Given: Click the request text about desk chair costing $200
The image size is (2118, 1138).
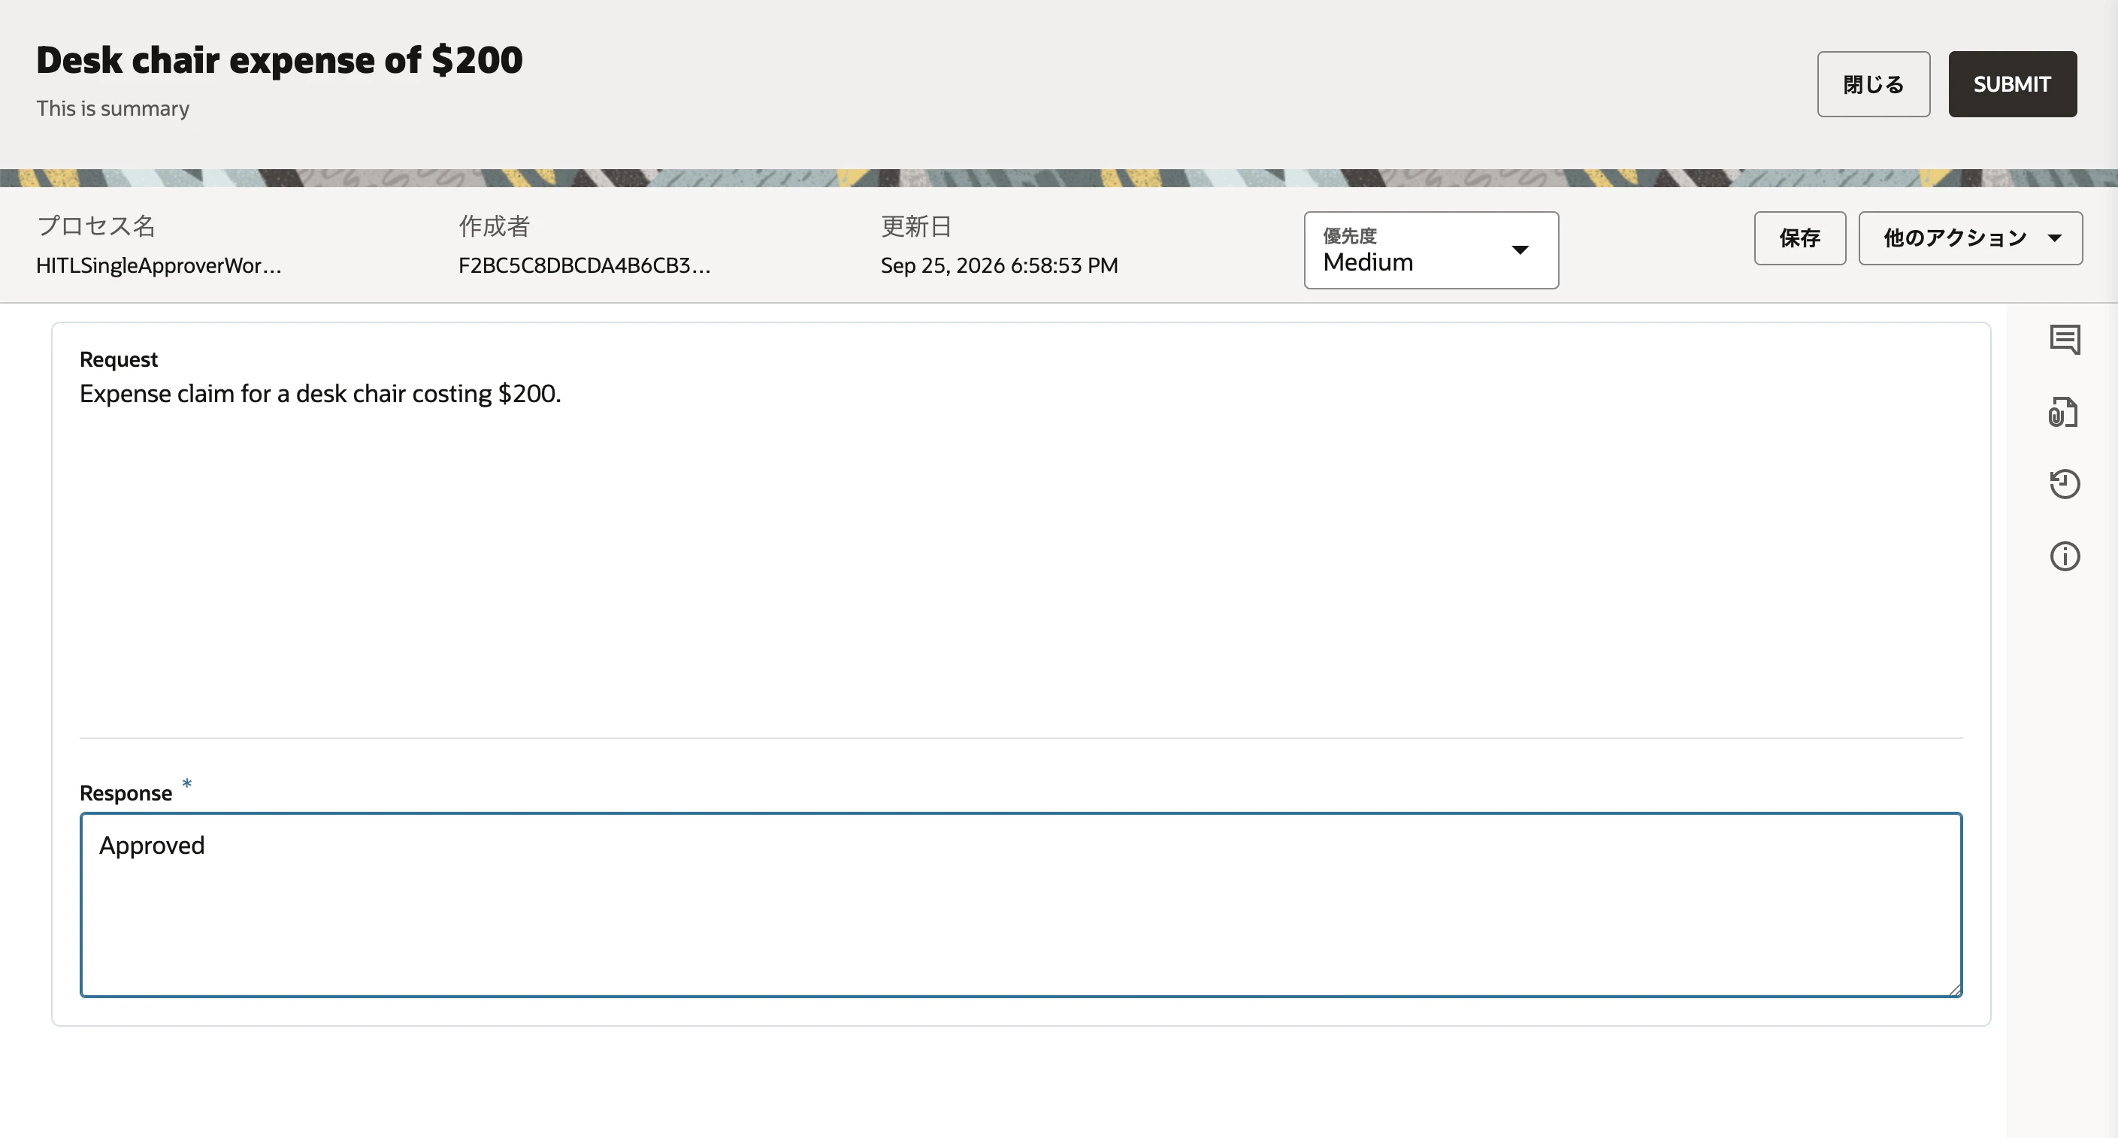Looking at the screenshot, I should click(x=320, y=394).
